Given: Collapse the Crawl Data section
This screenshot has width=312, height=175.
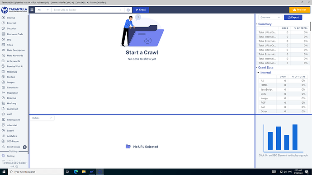Looking at the screenshot, I should 257,68.
